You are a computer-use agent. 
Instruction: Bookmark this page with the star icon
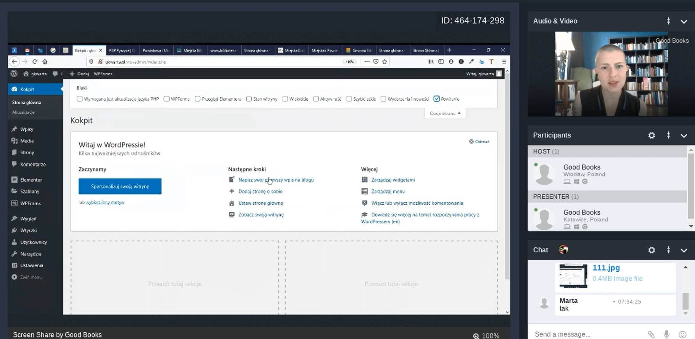[x=385, y=61]
